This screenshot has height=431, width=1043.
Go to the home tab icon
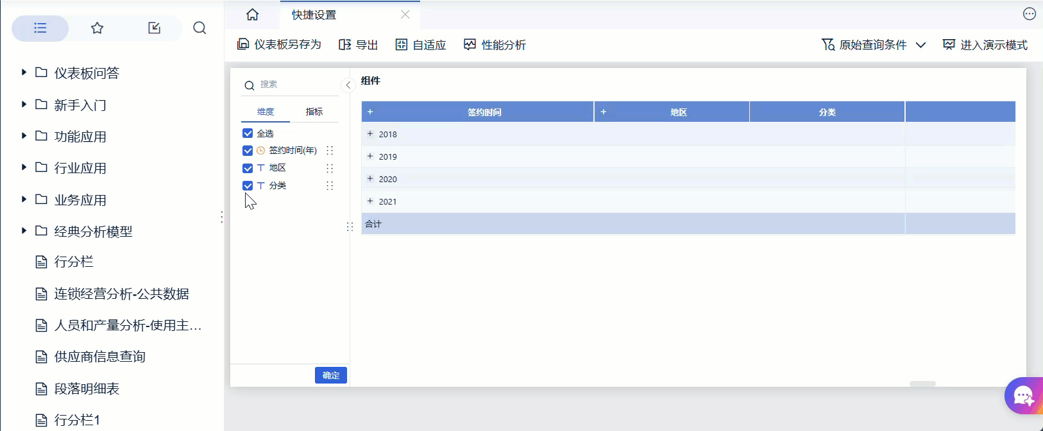[253, 14]
